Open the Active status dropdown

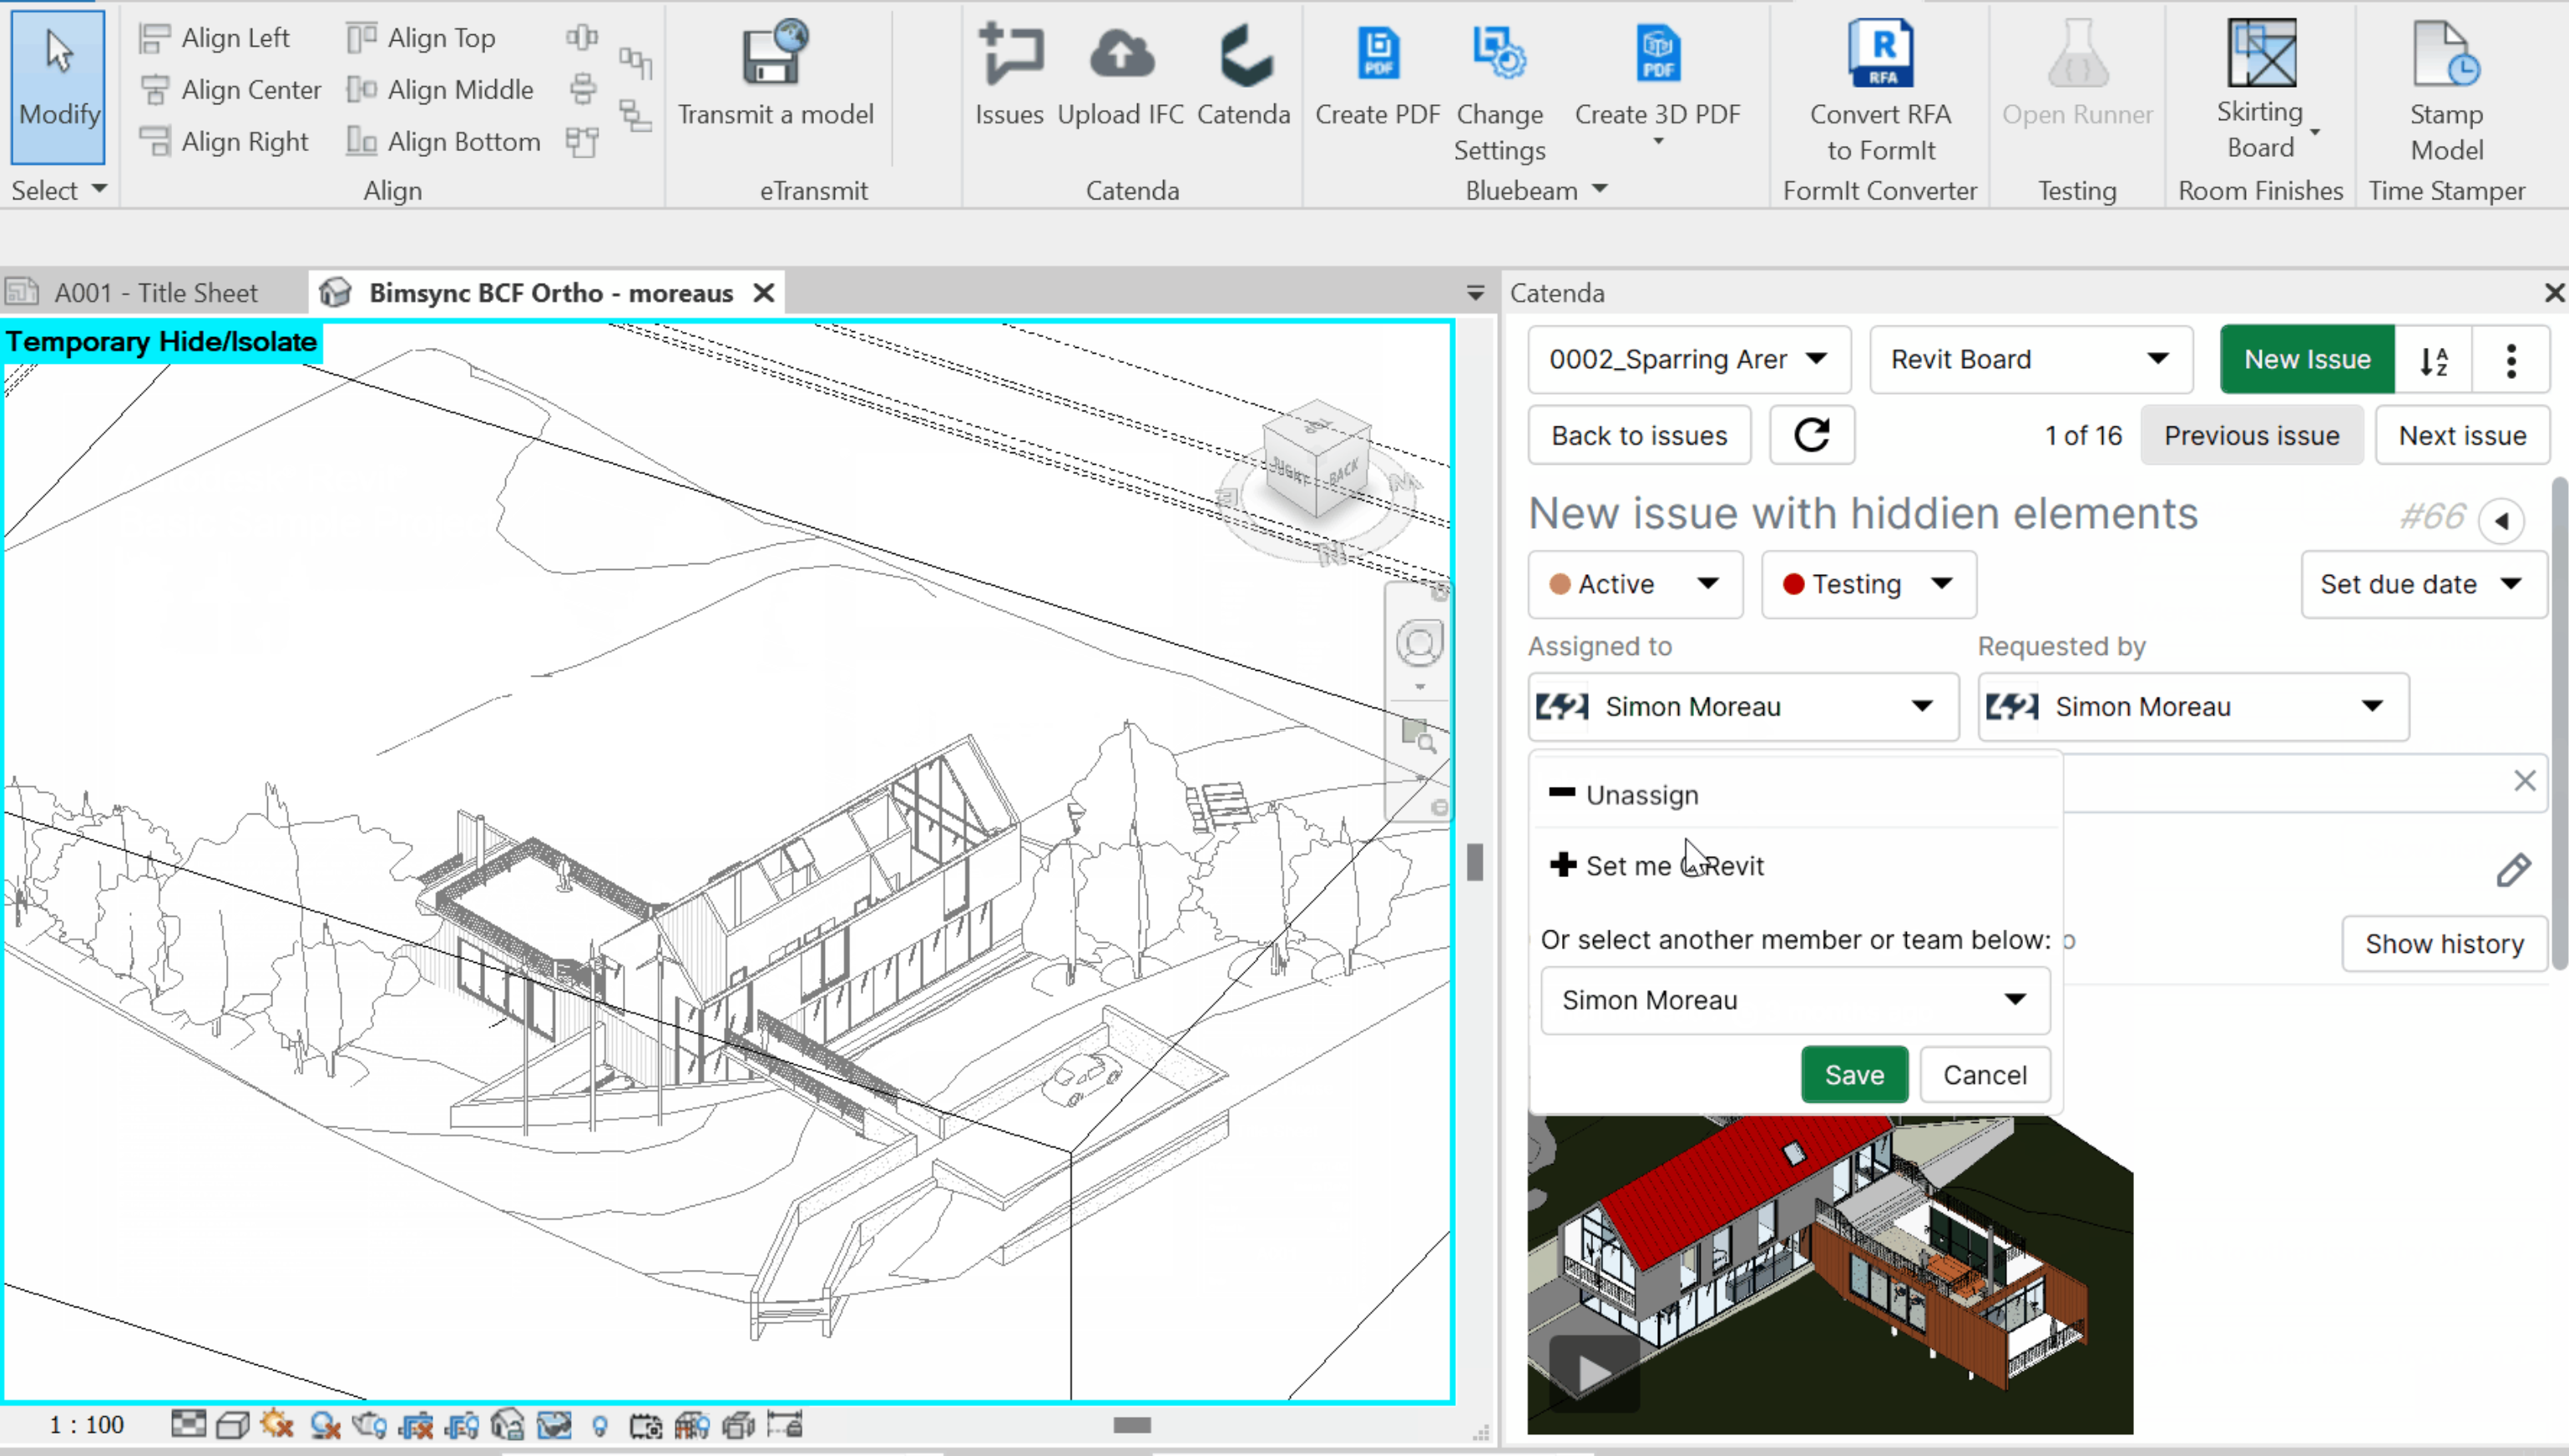tap(1636, 584)
